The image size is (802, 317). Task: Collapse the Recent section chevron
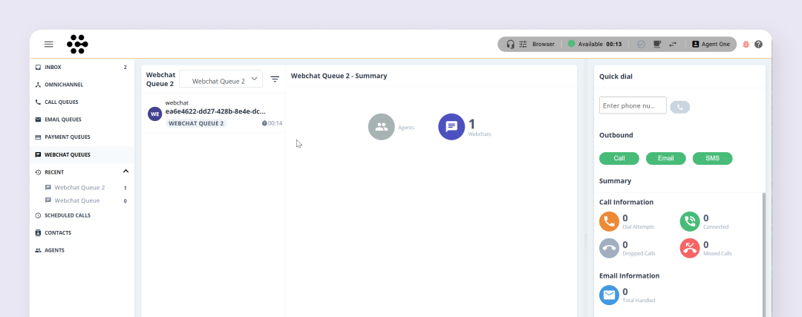[x=125, y=171]
